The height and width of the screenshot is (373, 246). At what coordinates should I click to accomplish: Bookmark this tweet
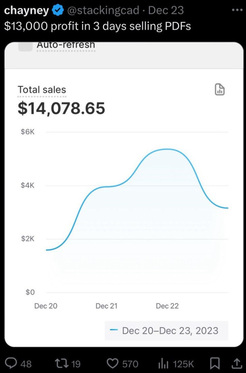[x=215, y=363]
